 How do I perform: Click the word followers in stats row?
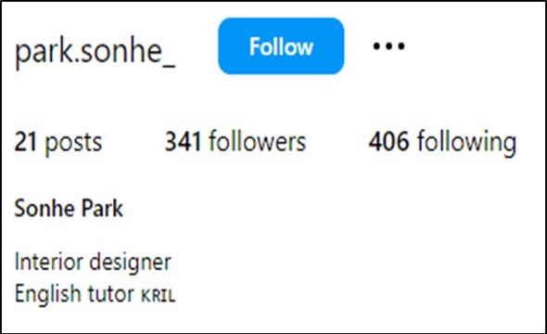[258, 141]
